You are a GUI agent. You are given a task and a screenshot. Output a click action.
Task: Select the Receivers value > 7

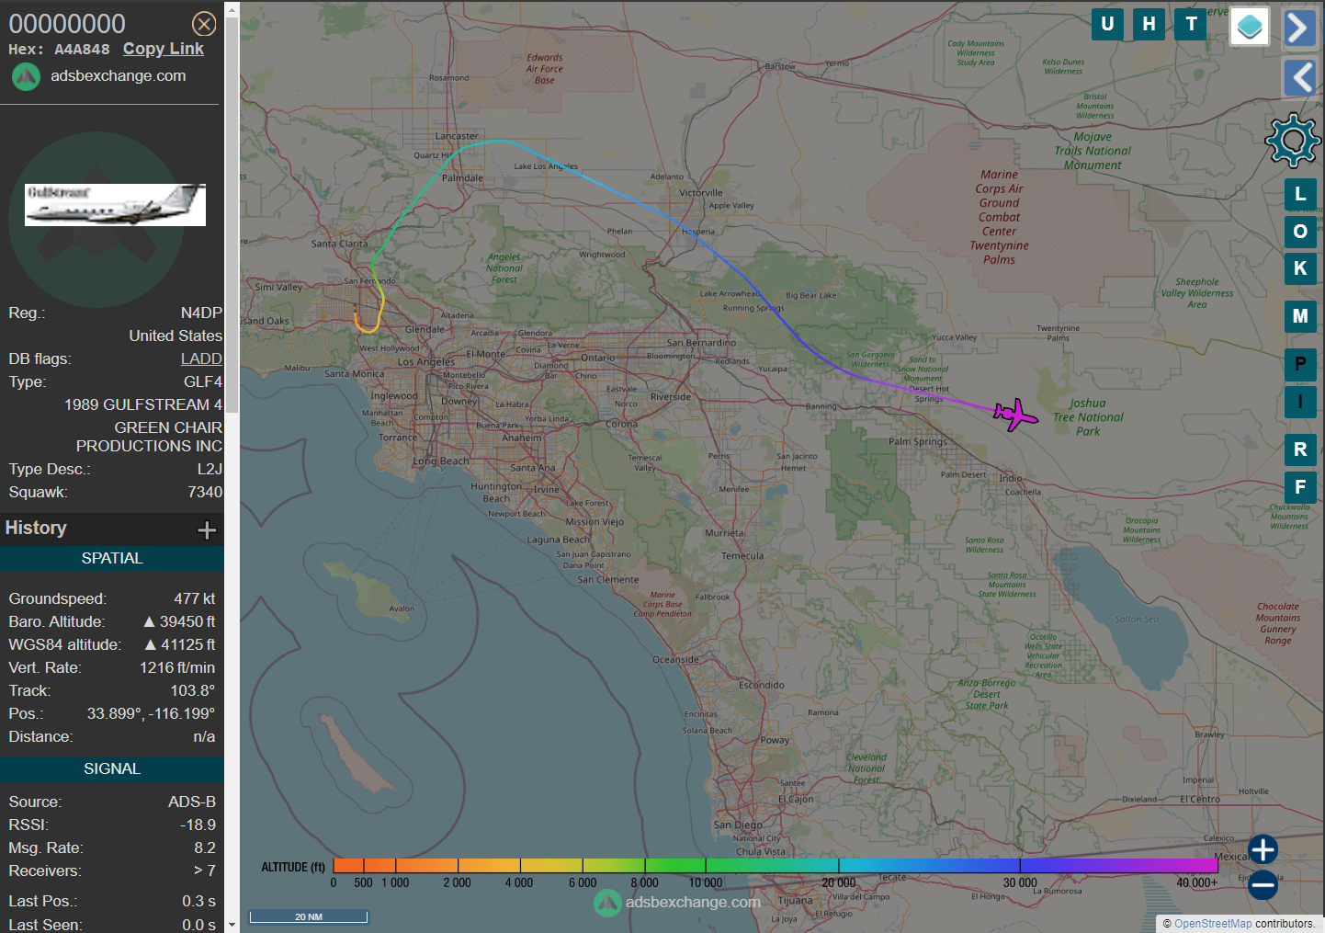pyautogui.click(x=205, y=870)
